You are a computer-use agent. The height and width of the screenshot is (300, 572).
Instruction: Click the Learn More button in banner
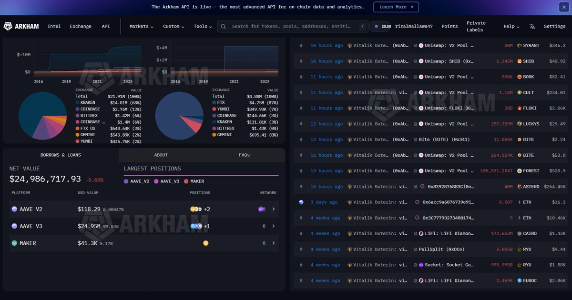(x=396, y=7)
